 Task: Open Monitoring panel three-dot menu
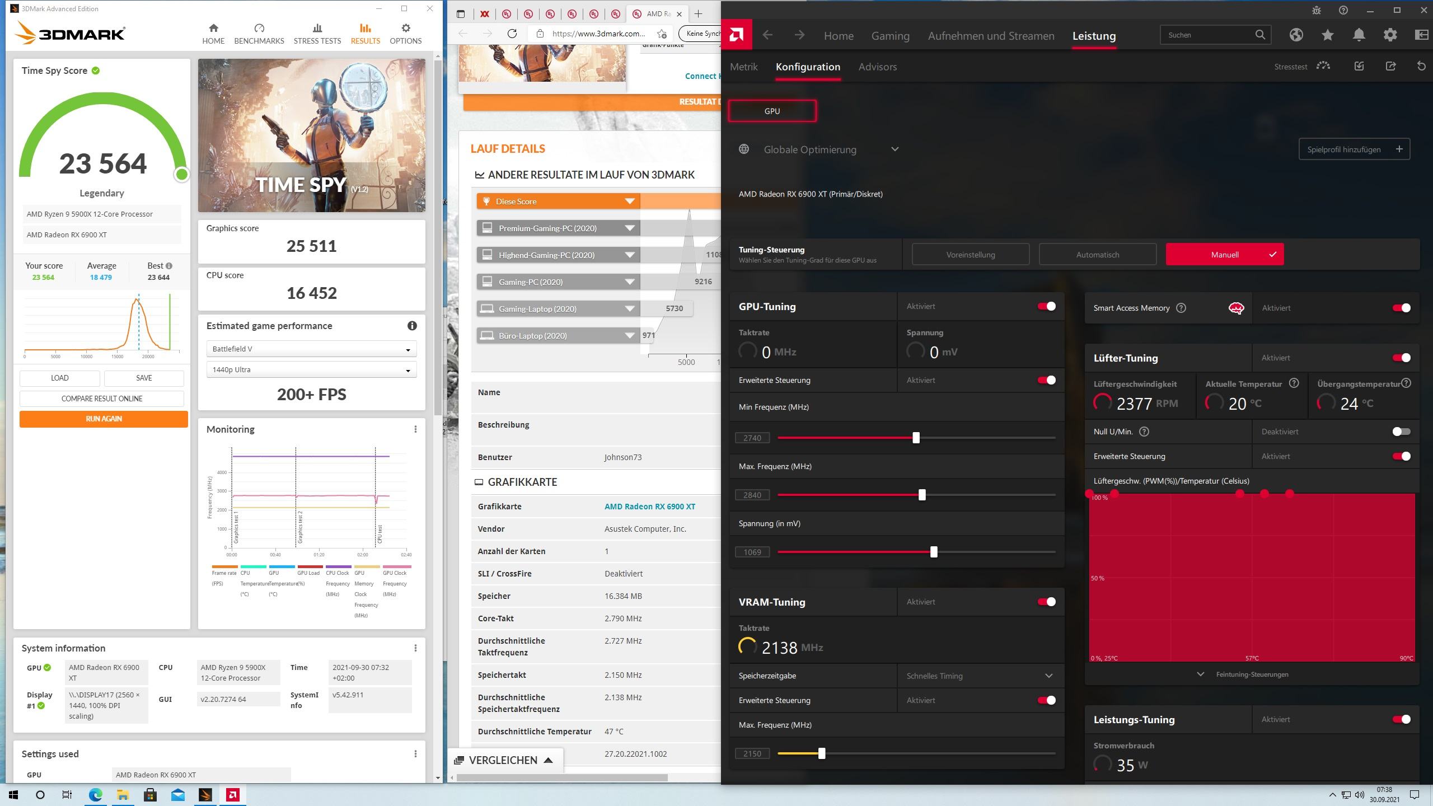point(415,429)
